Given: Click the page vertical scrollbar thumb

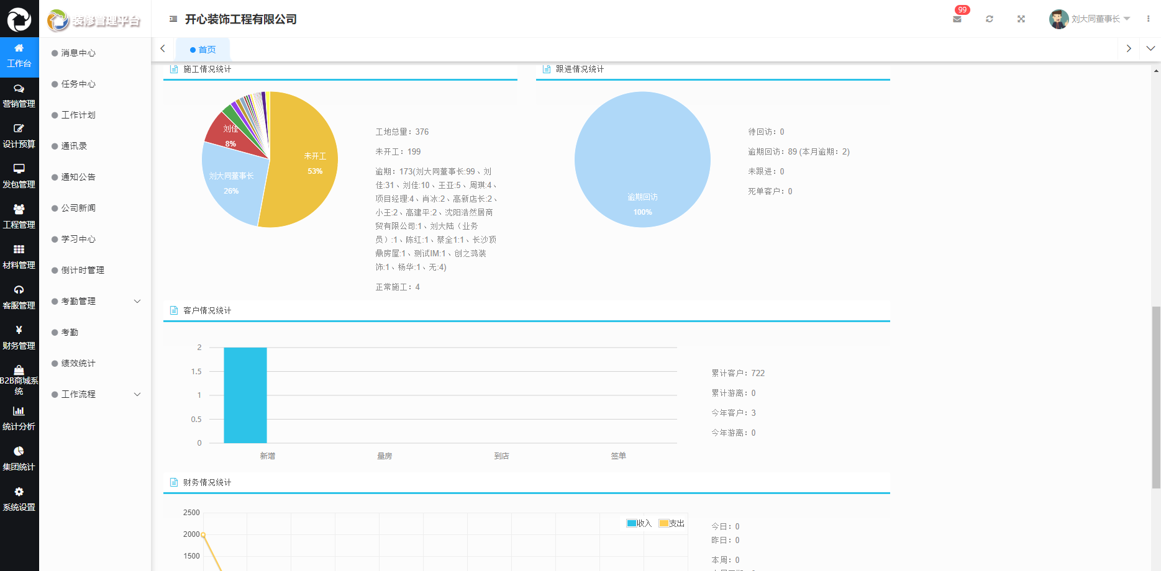Looking at the screenshot, I should point(1155,397).
